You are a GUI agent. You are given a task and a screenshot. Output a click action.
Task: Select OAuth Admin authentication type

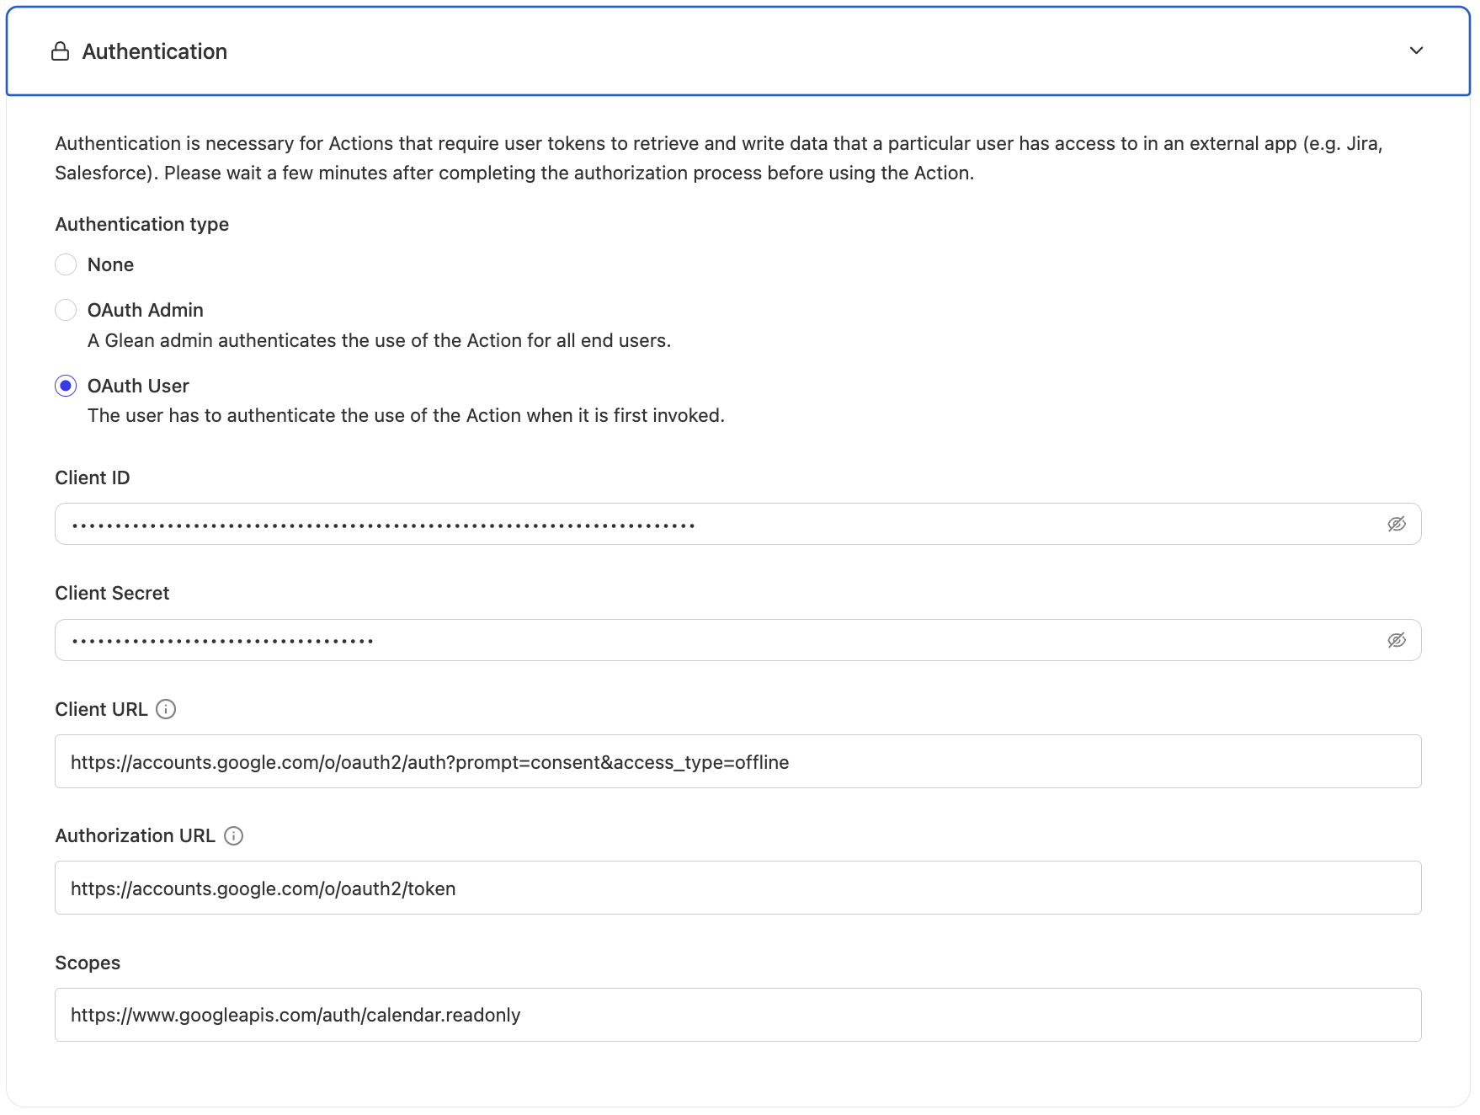point(66,309)
